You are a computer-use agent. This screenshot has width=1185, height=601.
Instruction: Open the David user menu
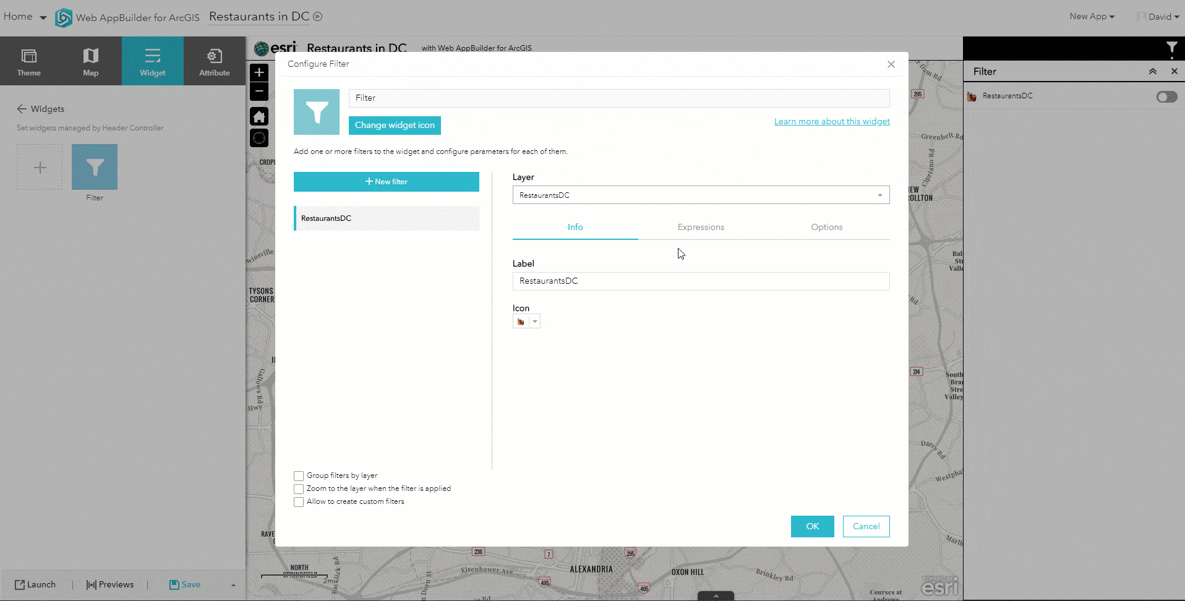tap(1158, 17)
